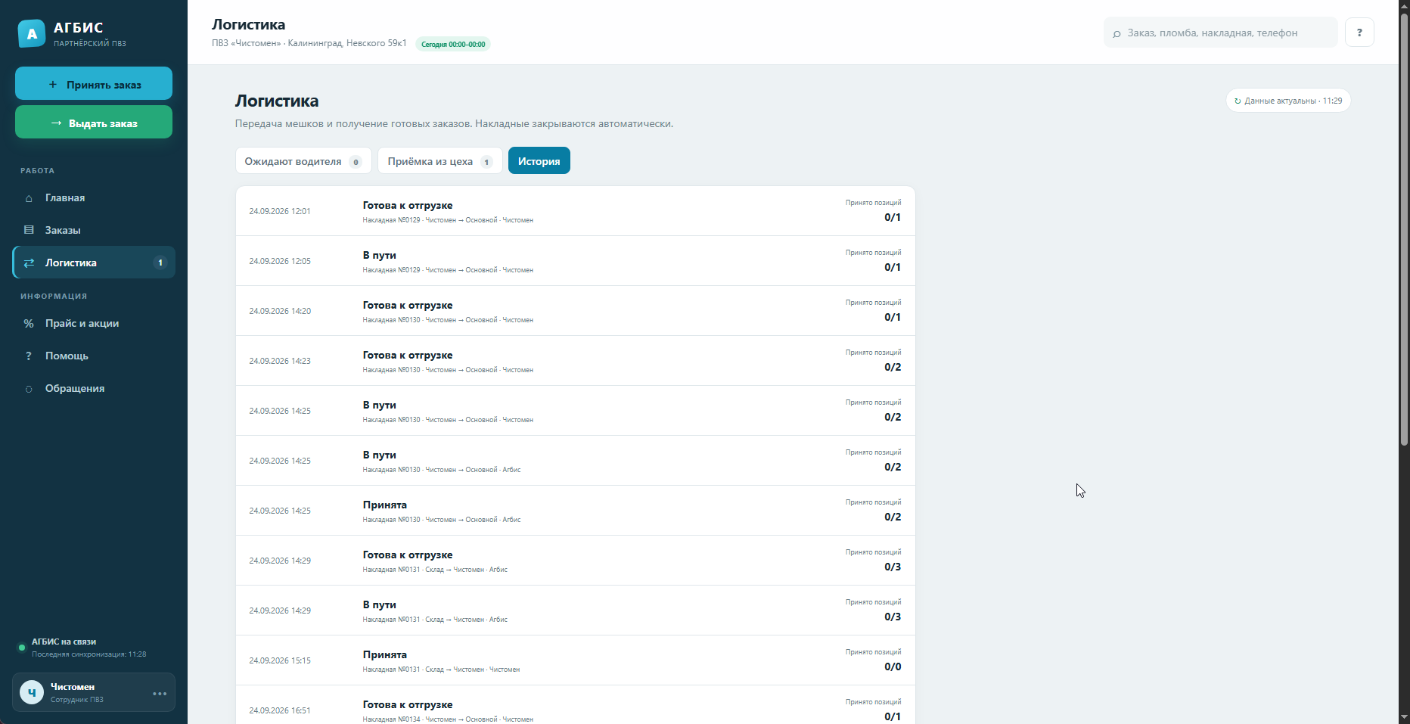Click the 0/0 count in 15:15 Принята row
This screenshot has height=724, width=1410.
click(x=893, y=667)
